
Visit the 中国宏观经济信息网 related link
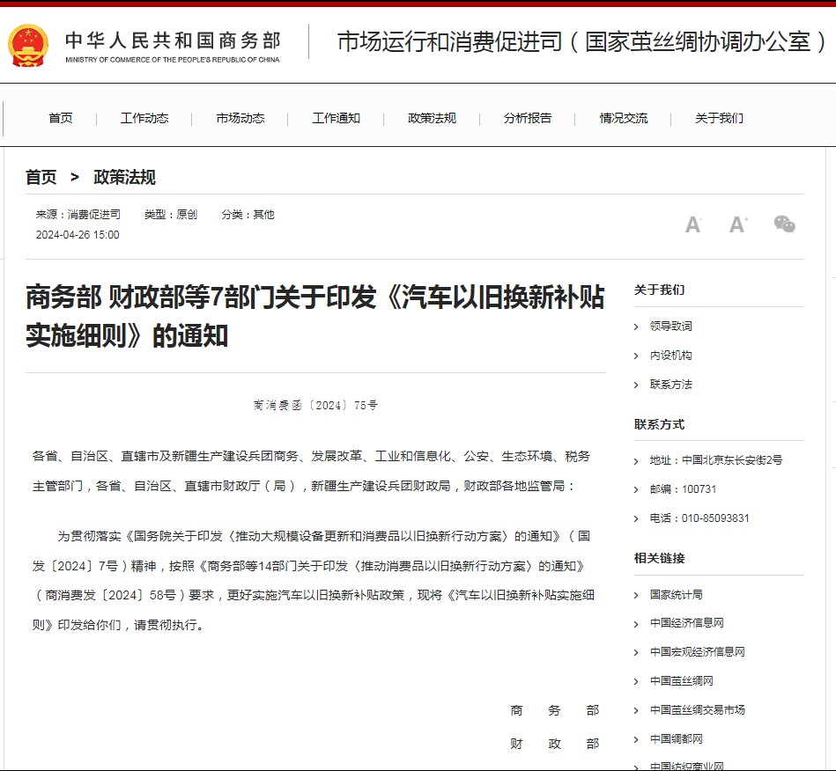tap(698, 652)
